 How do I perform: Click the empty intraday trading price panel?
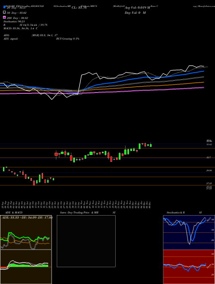(x=86, y=241)
